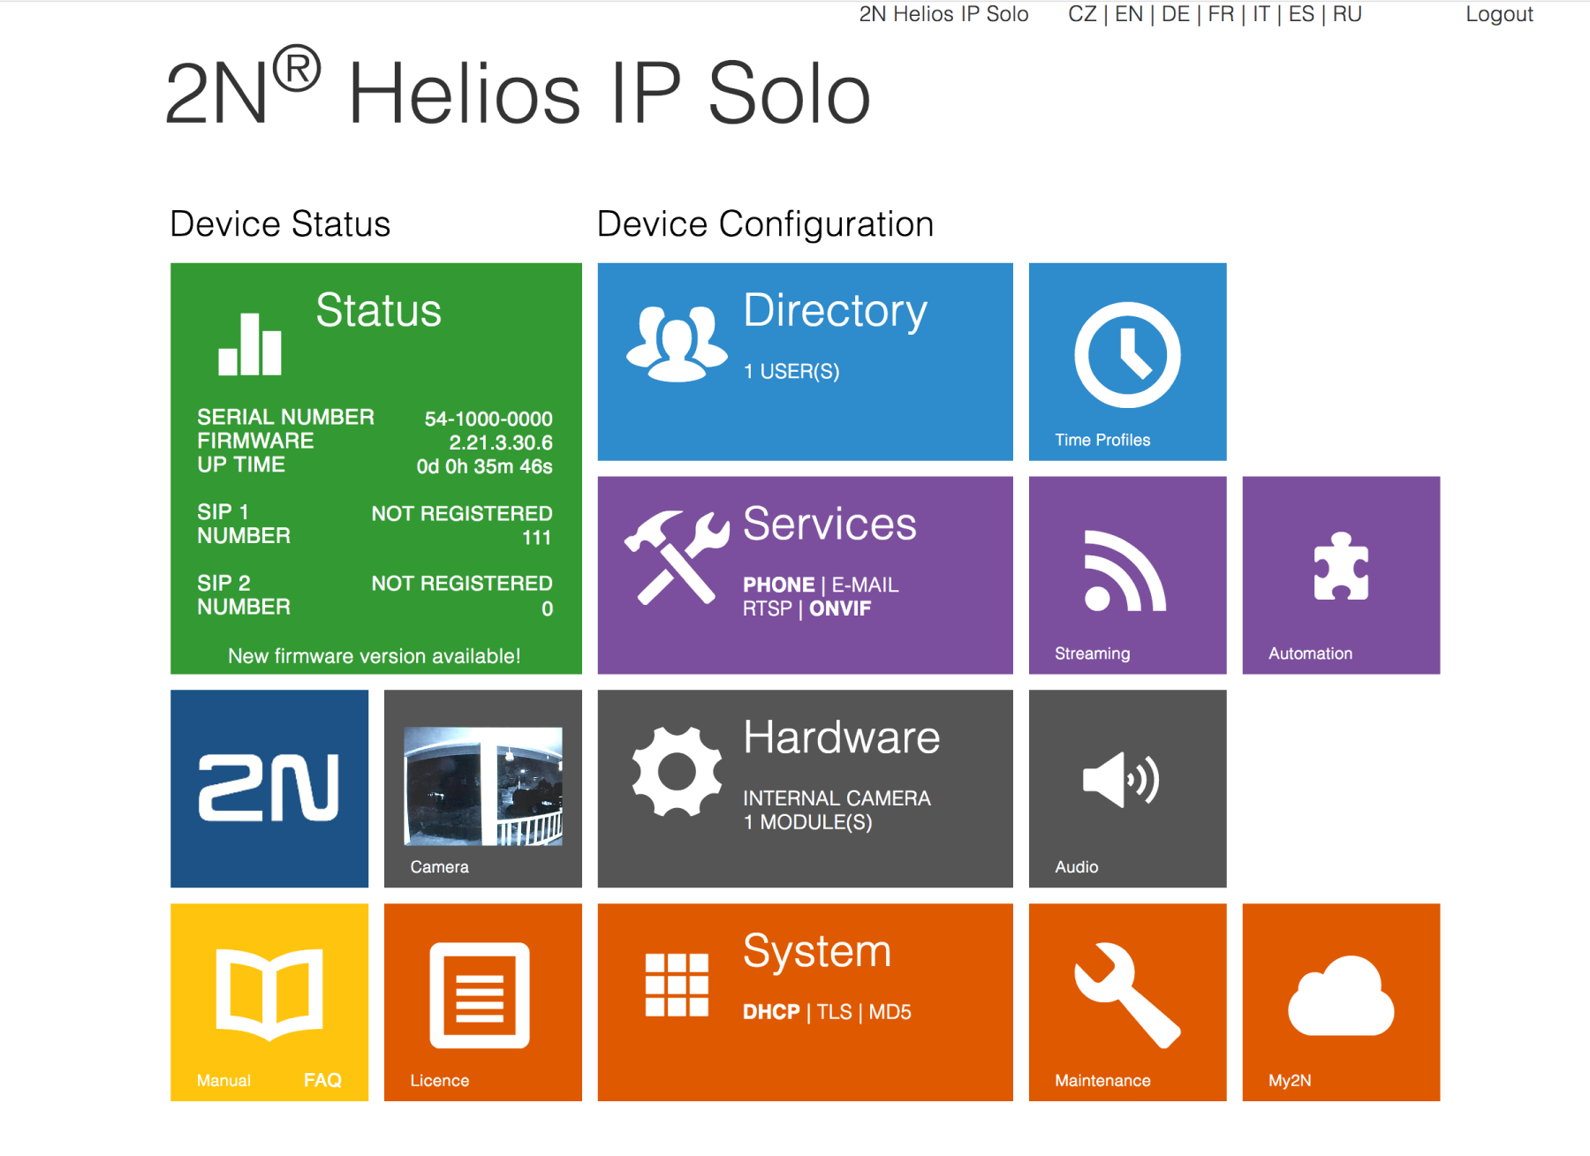Open the Time Profiles clock icon
Screen dimensions: 1590x1156
[x=1127, y=355]
